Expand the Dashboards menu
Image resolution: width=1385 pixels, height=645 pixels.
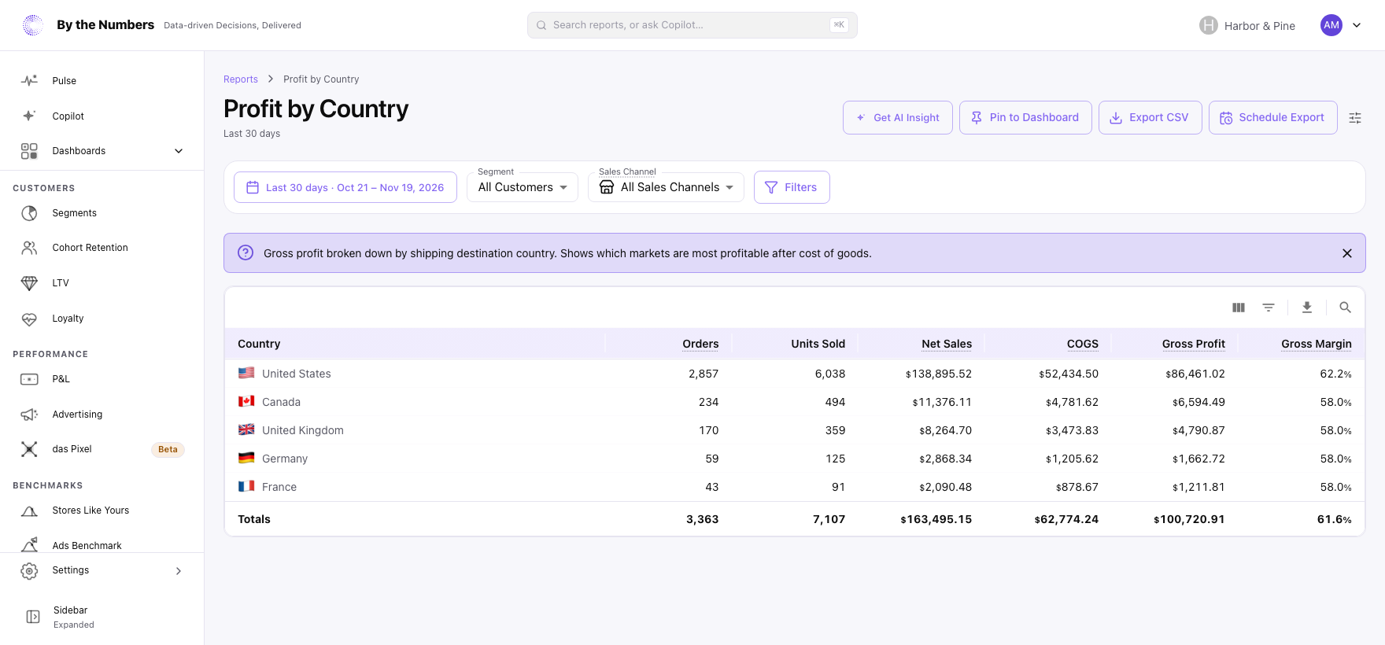102,151
